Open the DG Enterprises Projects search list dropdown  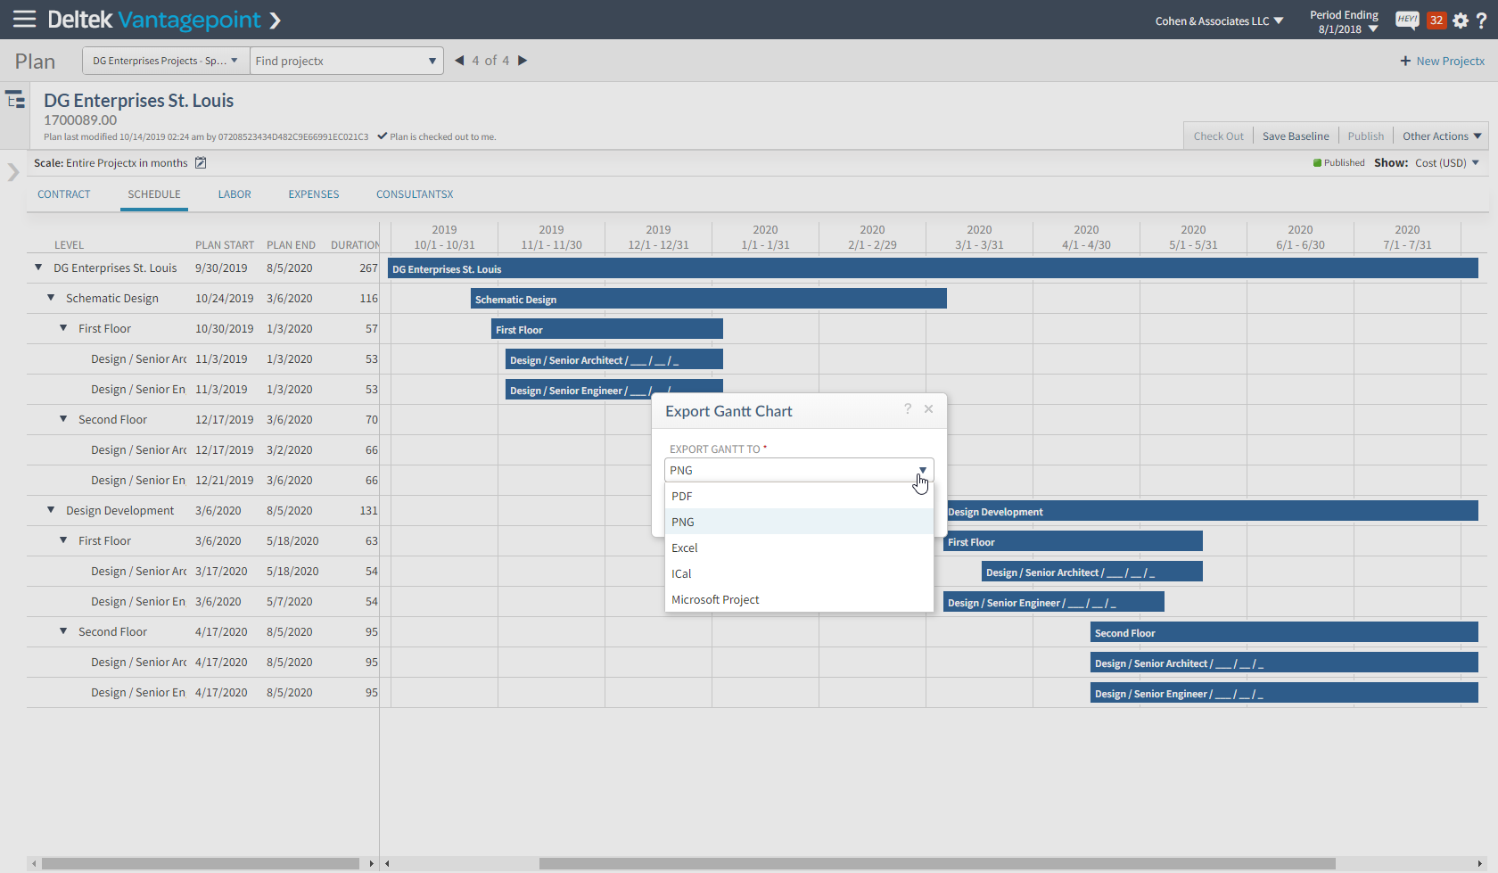click(x=166, y=61)
